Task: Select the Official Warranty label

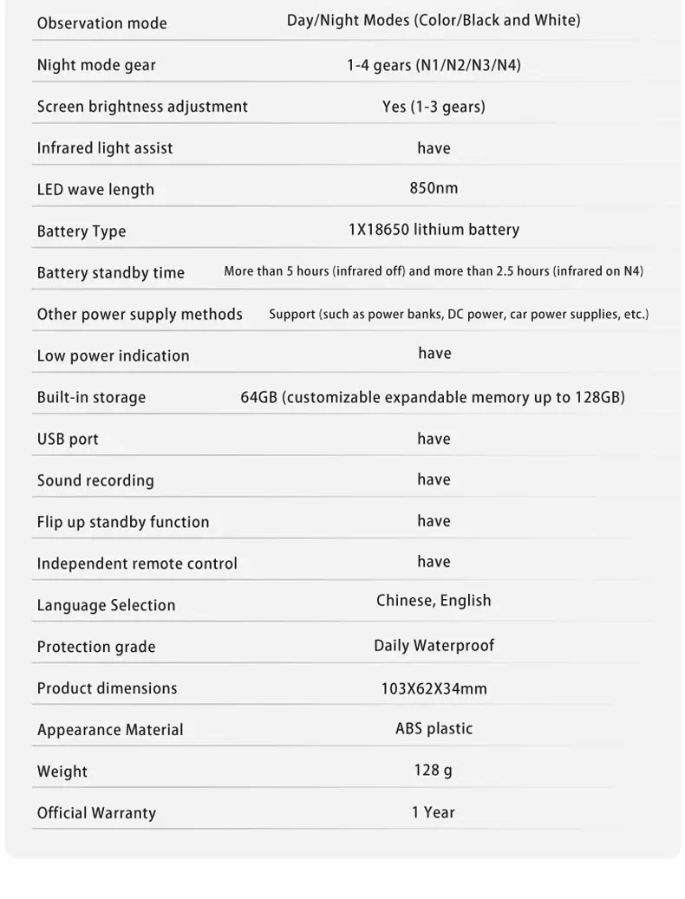Action: coord(96,813)
